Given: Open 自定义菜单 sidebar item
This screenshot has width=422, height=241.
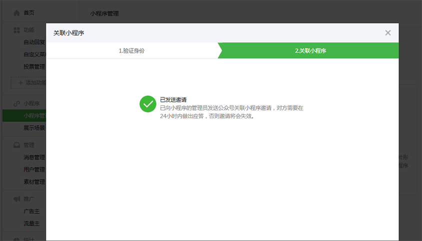Looking at the screenshot, I should click(35, 54).
